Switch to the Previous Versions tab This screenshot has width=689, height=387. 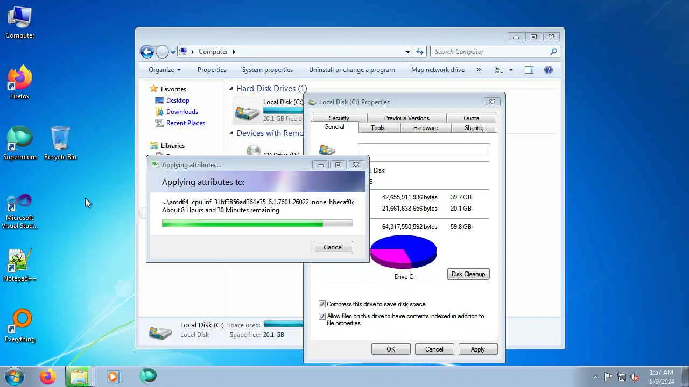coord(406,118)
